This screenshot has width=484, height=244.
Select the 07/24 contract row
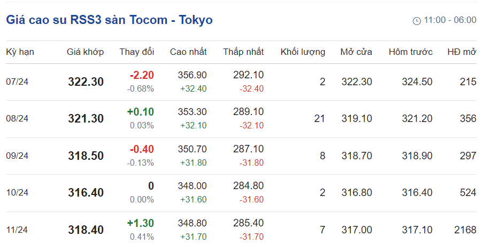point(17,82)
